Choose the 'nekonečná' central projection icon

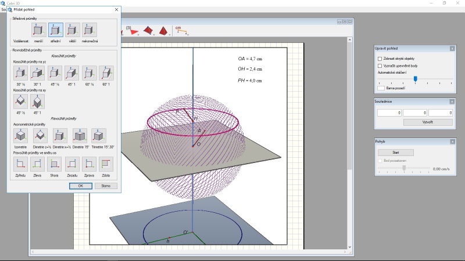[x=90, y=30]
